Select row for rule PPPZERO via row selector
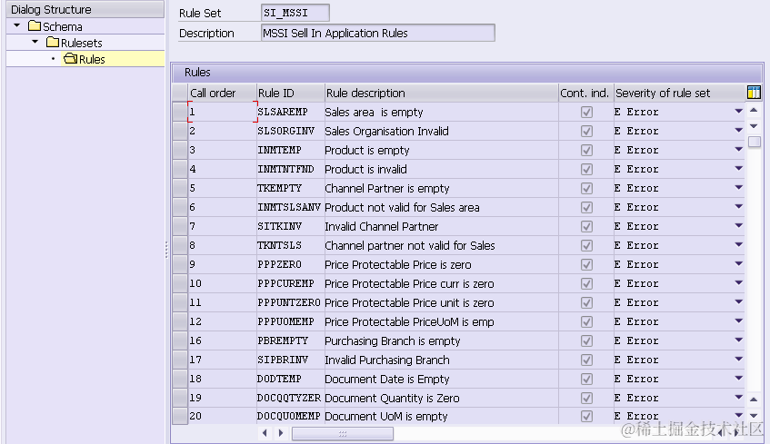 (180, 264)
